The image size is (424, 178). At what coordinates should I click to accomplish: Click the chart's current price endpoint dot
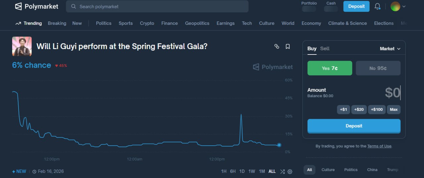pos(279,145)
